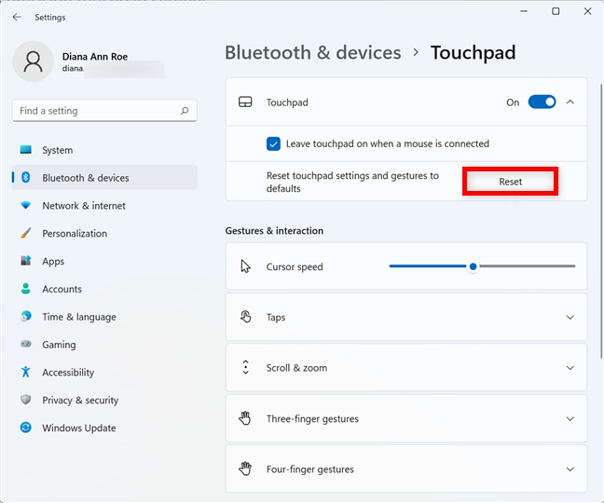Screen dimensions: 604x503
Task: Click the Diana Ann Roe account name
Action: pos(95,57)
